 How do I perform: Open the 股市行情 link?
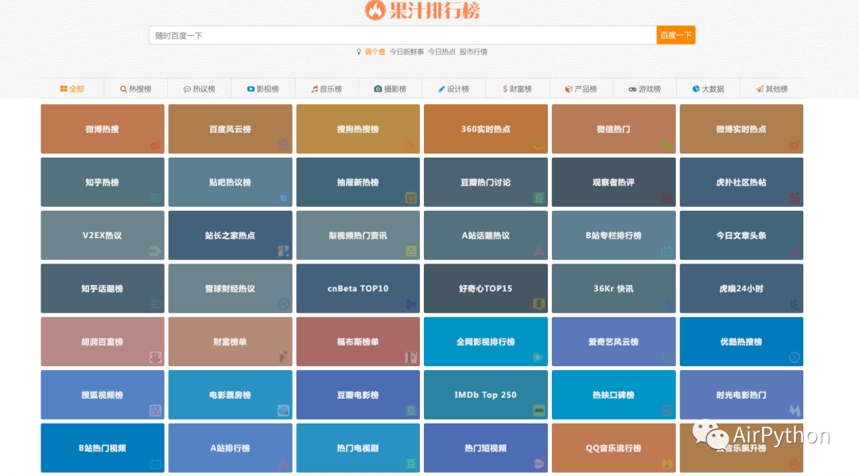473,52
